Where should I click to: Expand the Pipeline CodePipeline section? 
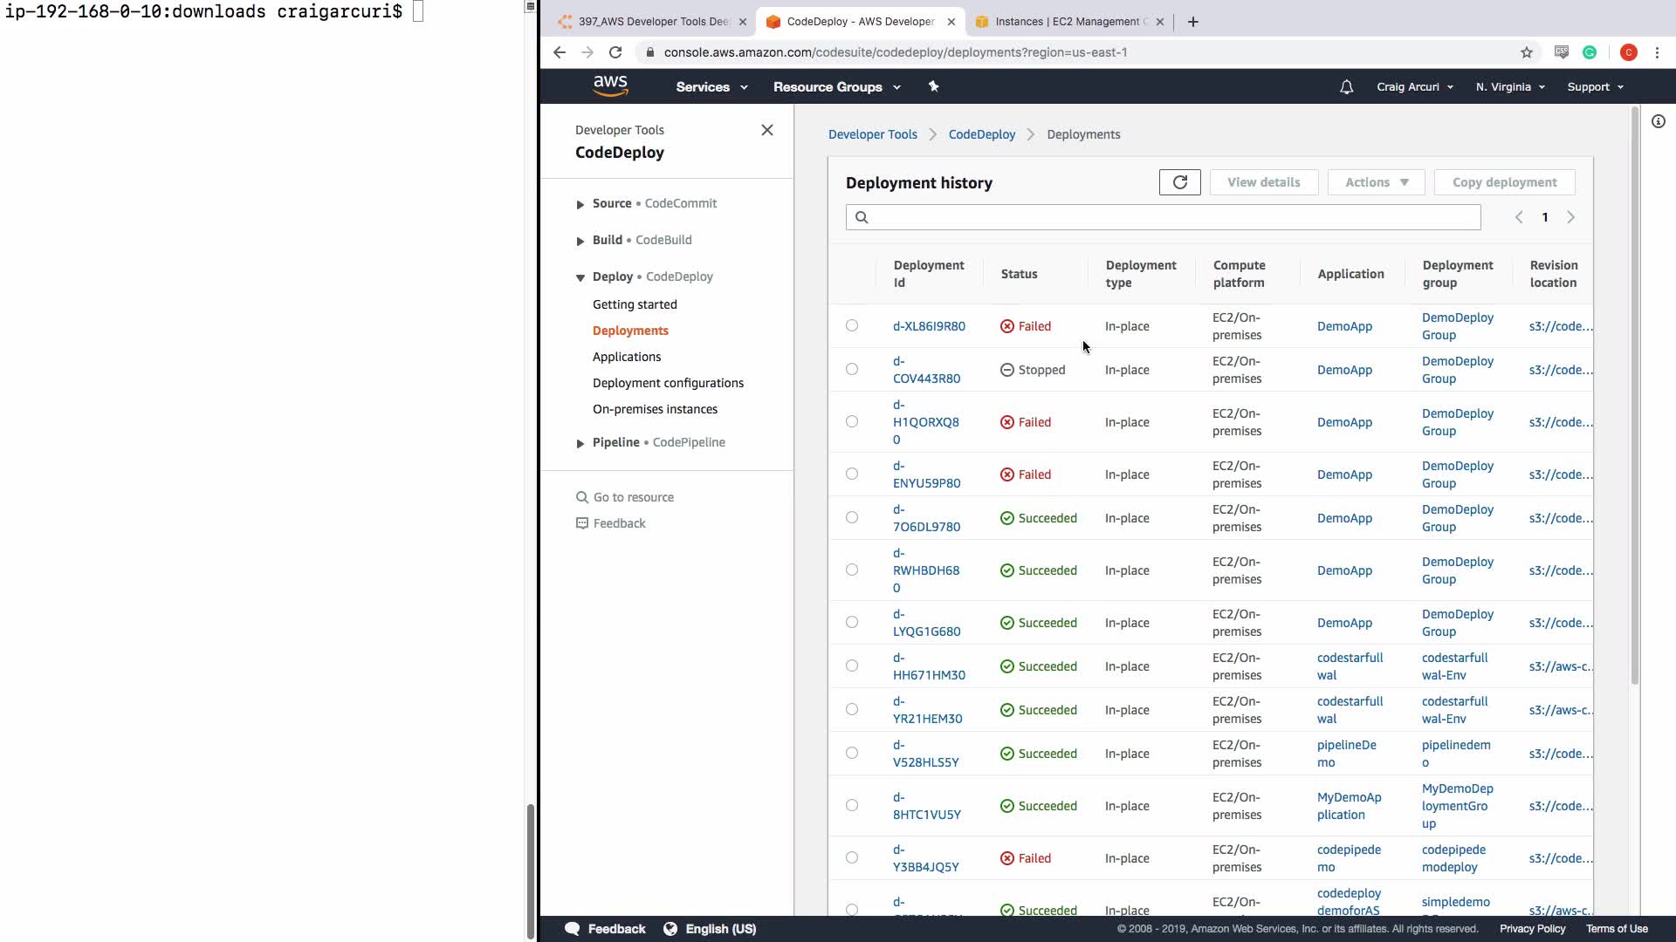click(x=580, y=443)
